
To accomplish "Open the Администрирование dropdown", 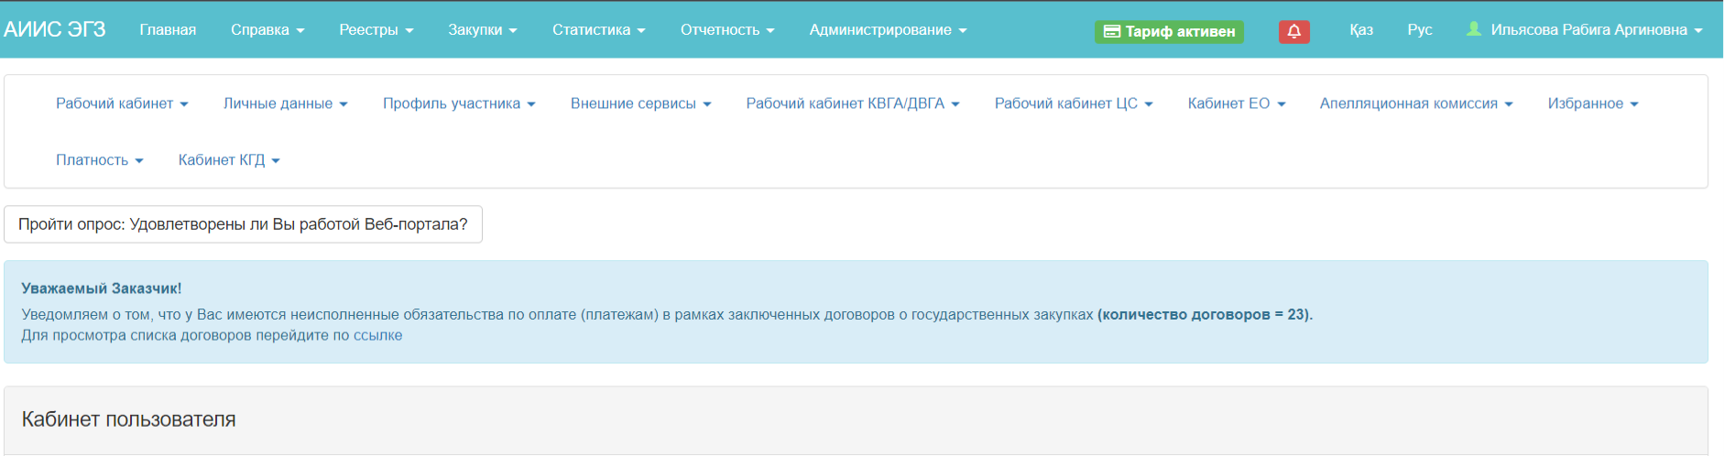I will click(x=887, y=30).
